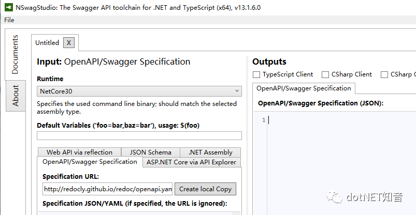Viewport: 416px width, 215px height.
Task: Click 'Specification JSON/YAML' label text
Action: tap(83, 203)
